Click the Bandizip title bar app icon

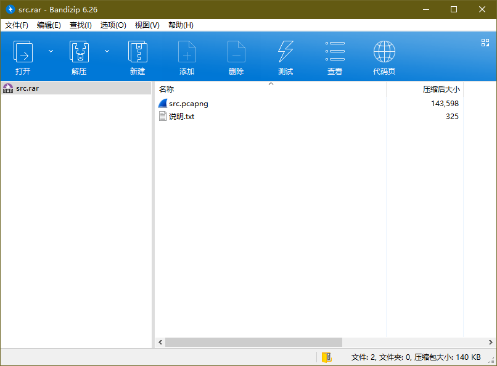[x=10, y=9]
